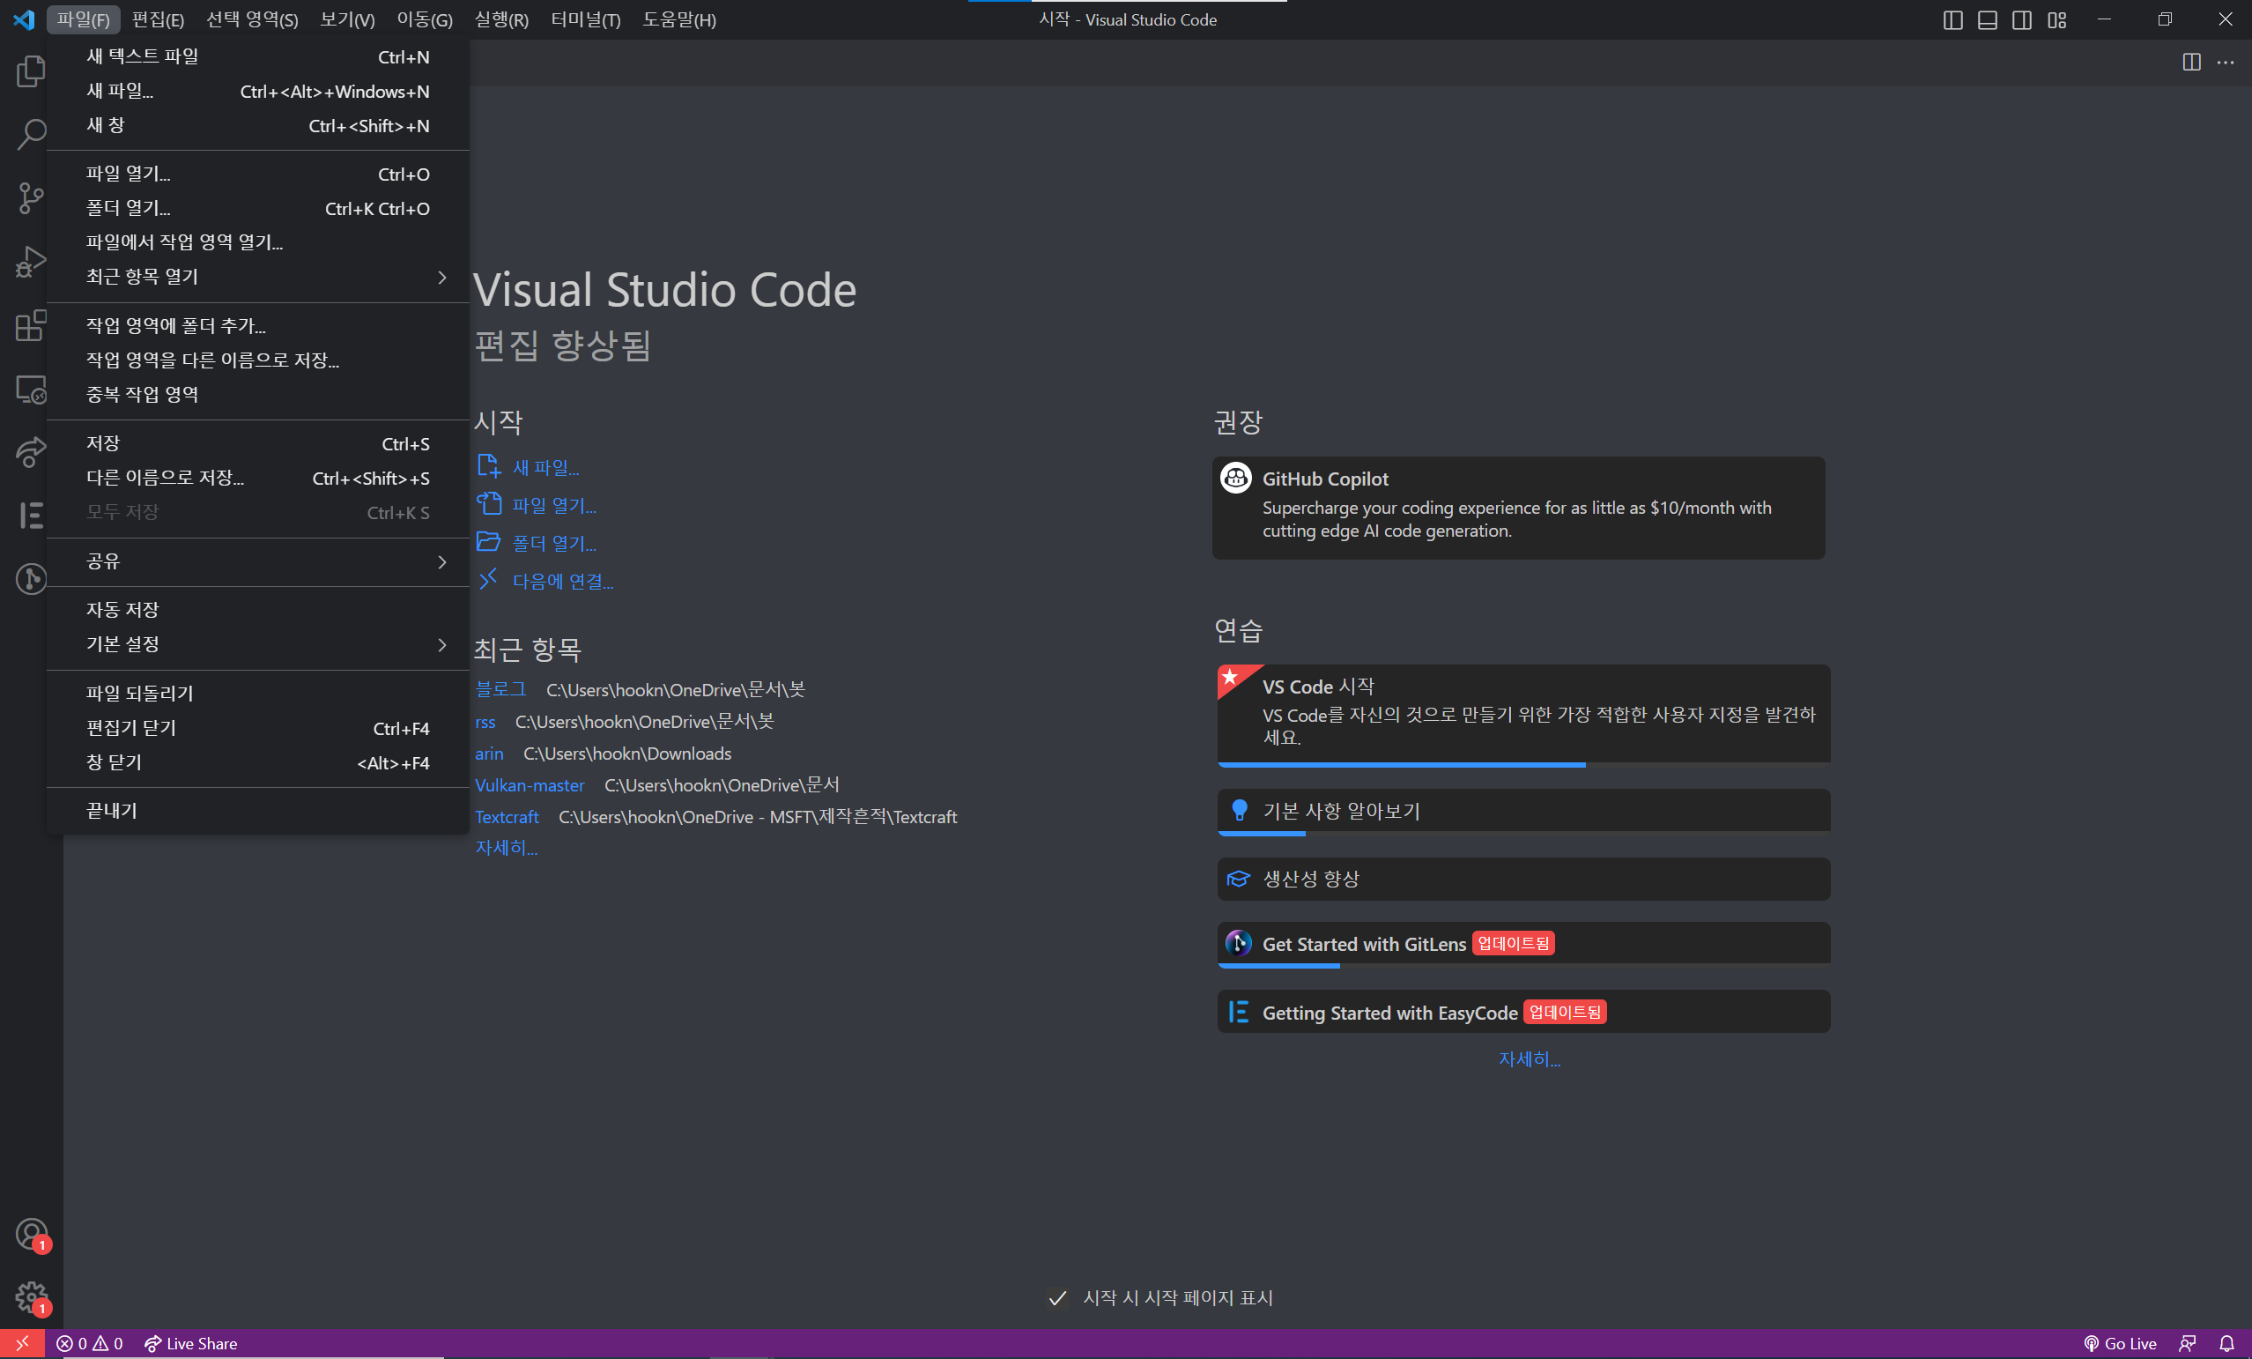
Task: Open the Run and Debug icon
Action: click(x=31, y=262)
